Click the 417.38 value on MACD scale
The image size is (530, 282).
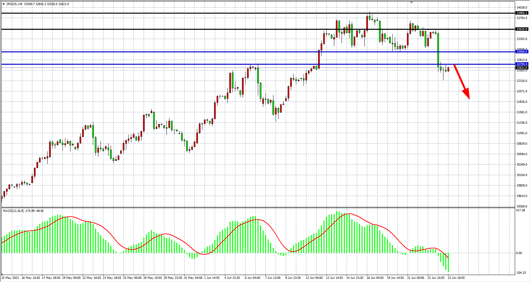(x=520, y=210)
